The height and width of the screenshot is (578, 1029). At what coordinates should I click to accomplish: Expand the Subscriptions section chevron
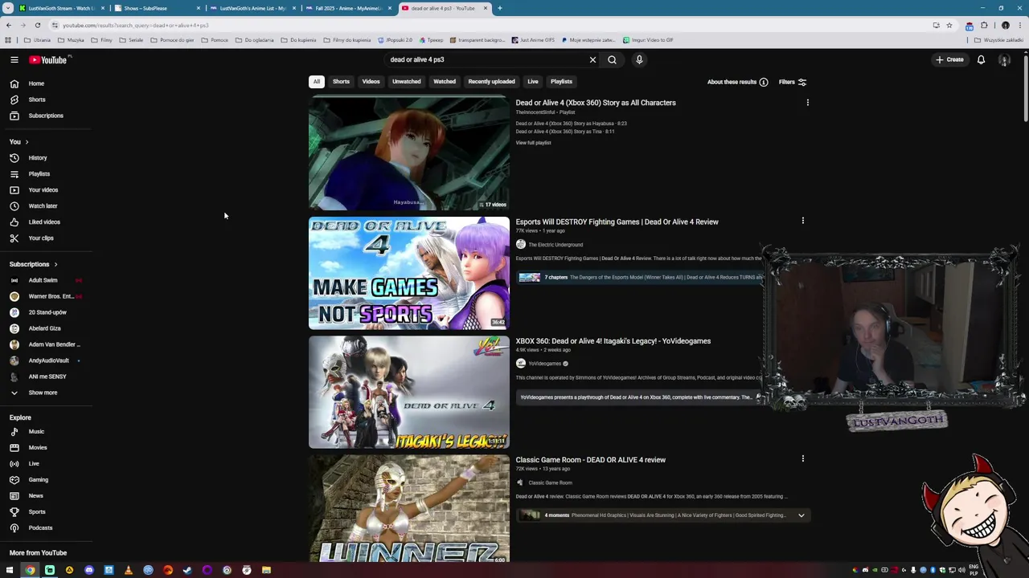click(x=55, y=264)
